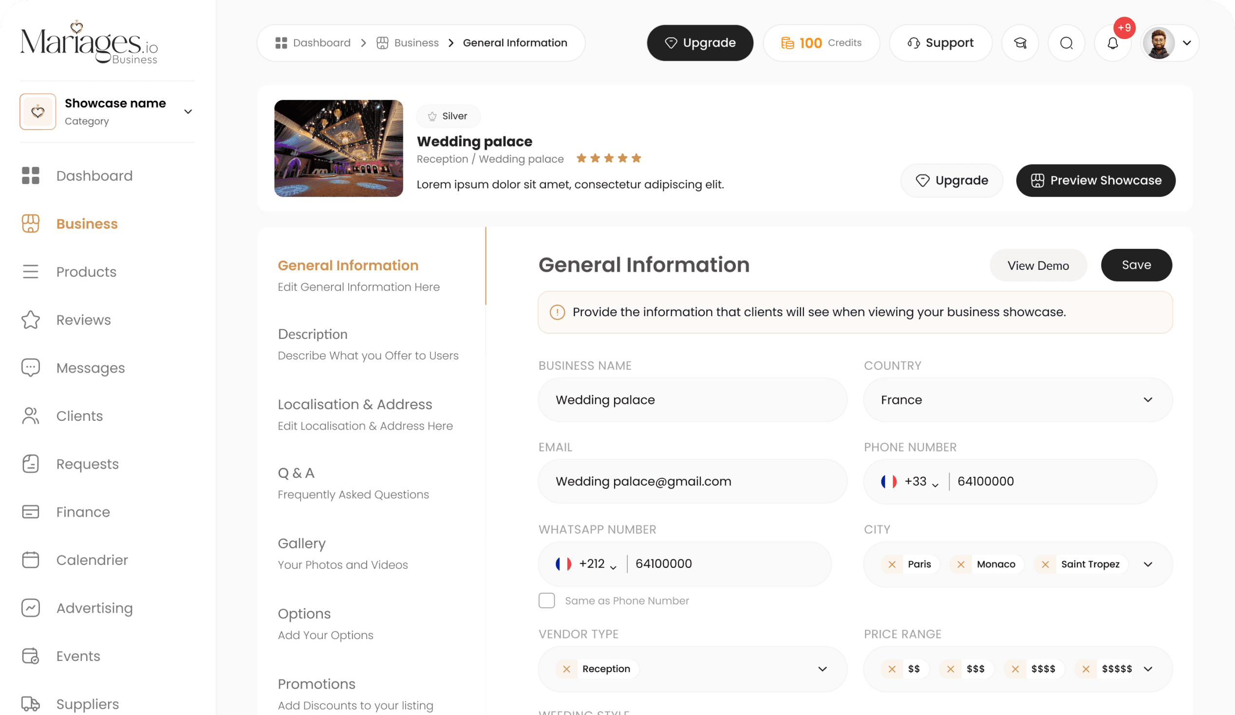Open the +33 phone country code dropdown
1235x715 pixels.
click(x=920, y=482)
